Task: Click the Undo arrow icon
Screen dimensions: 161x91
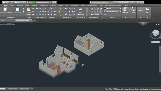Action: [x=19, y=2]
